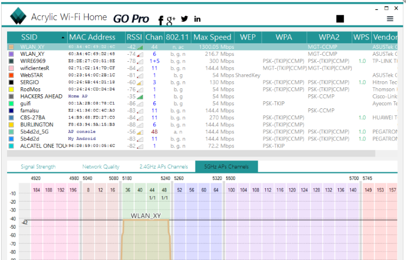Click signal bars icon for HACKERS AHEAD

tap(140, 97)
